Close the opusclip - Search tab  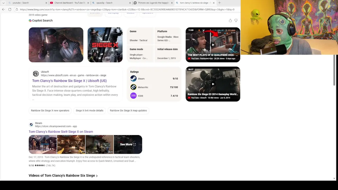130,3
